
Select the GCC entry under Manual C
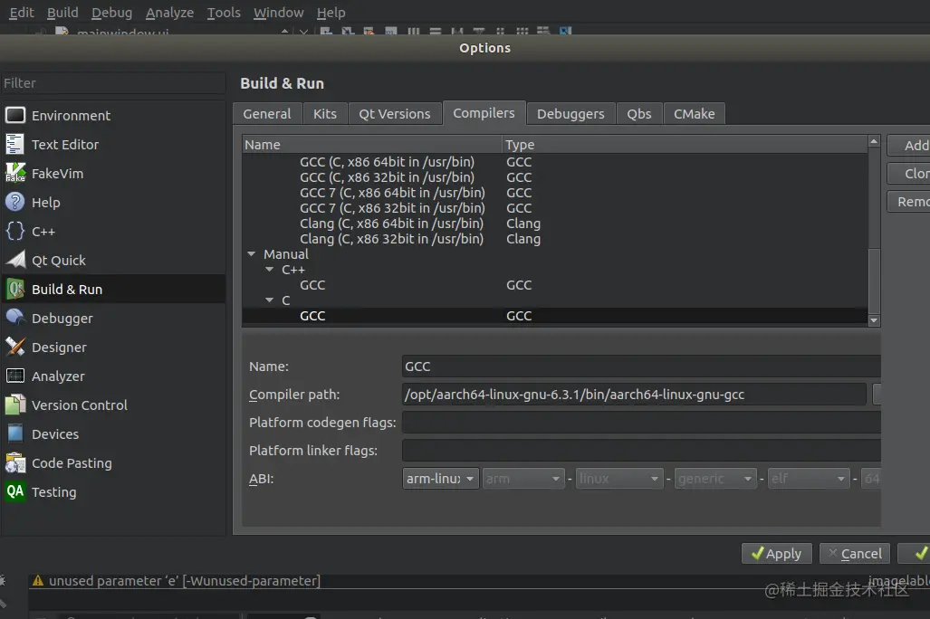[x=554, y=316]
